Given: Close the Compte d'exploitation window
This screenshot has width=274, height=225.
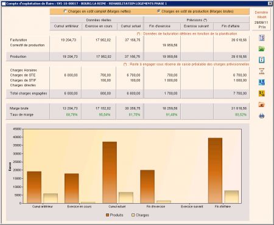Looking at the screenshot, I should click(270, 4).
